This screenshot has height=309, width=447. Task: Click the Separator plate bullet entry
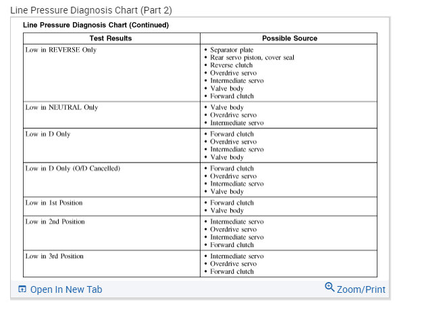[232, 50]
